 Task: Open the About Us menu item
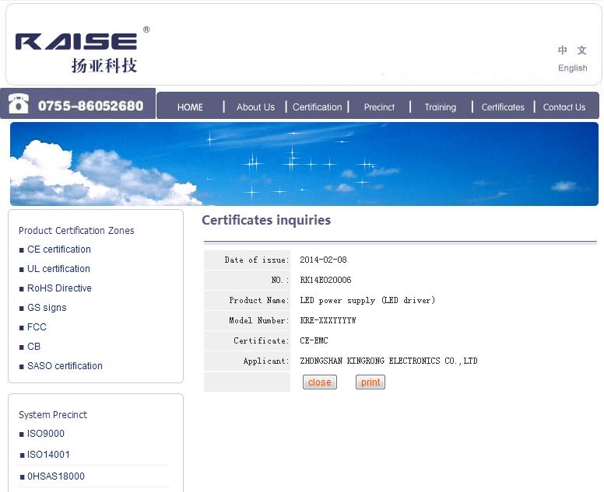[255, 107]
